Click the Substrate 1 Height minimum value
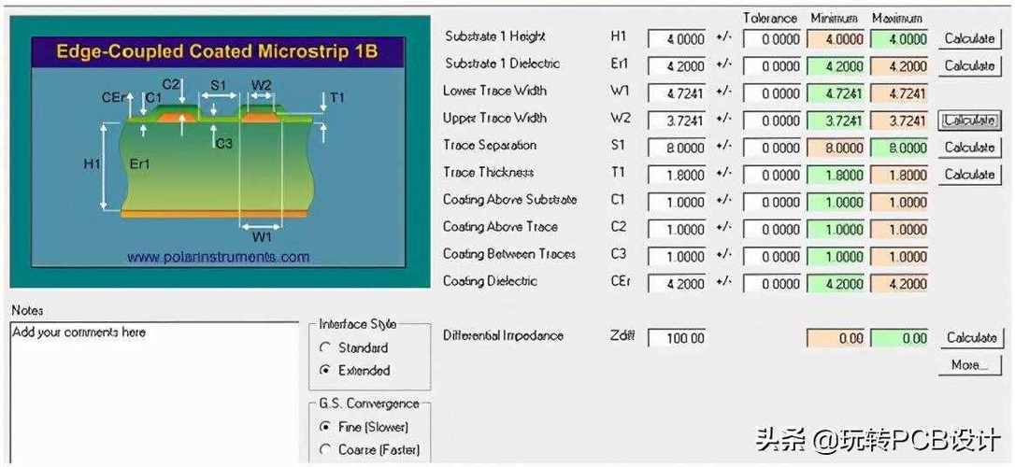This screenshot has height=467, width=1015. [836, 39]
